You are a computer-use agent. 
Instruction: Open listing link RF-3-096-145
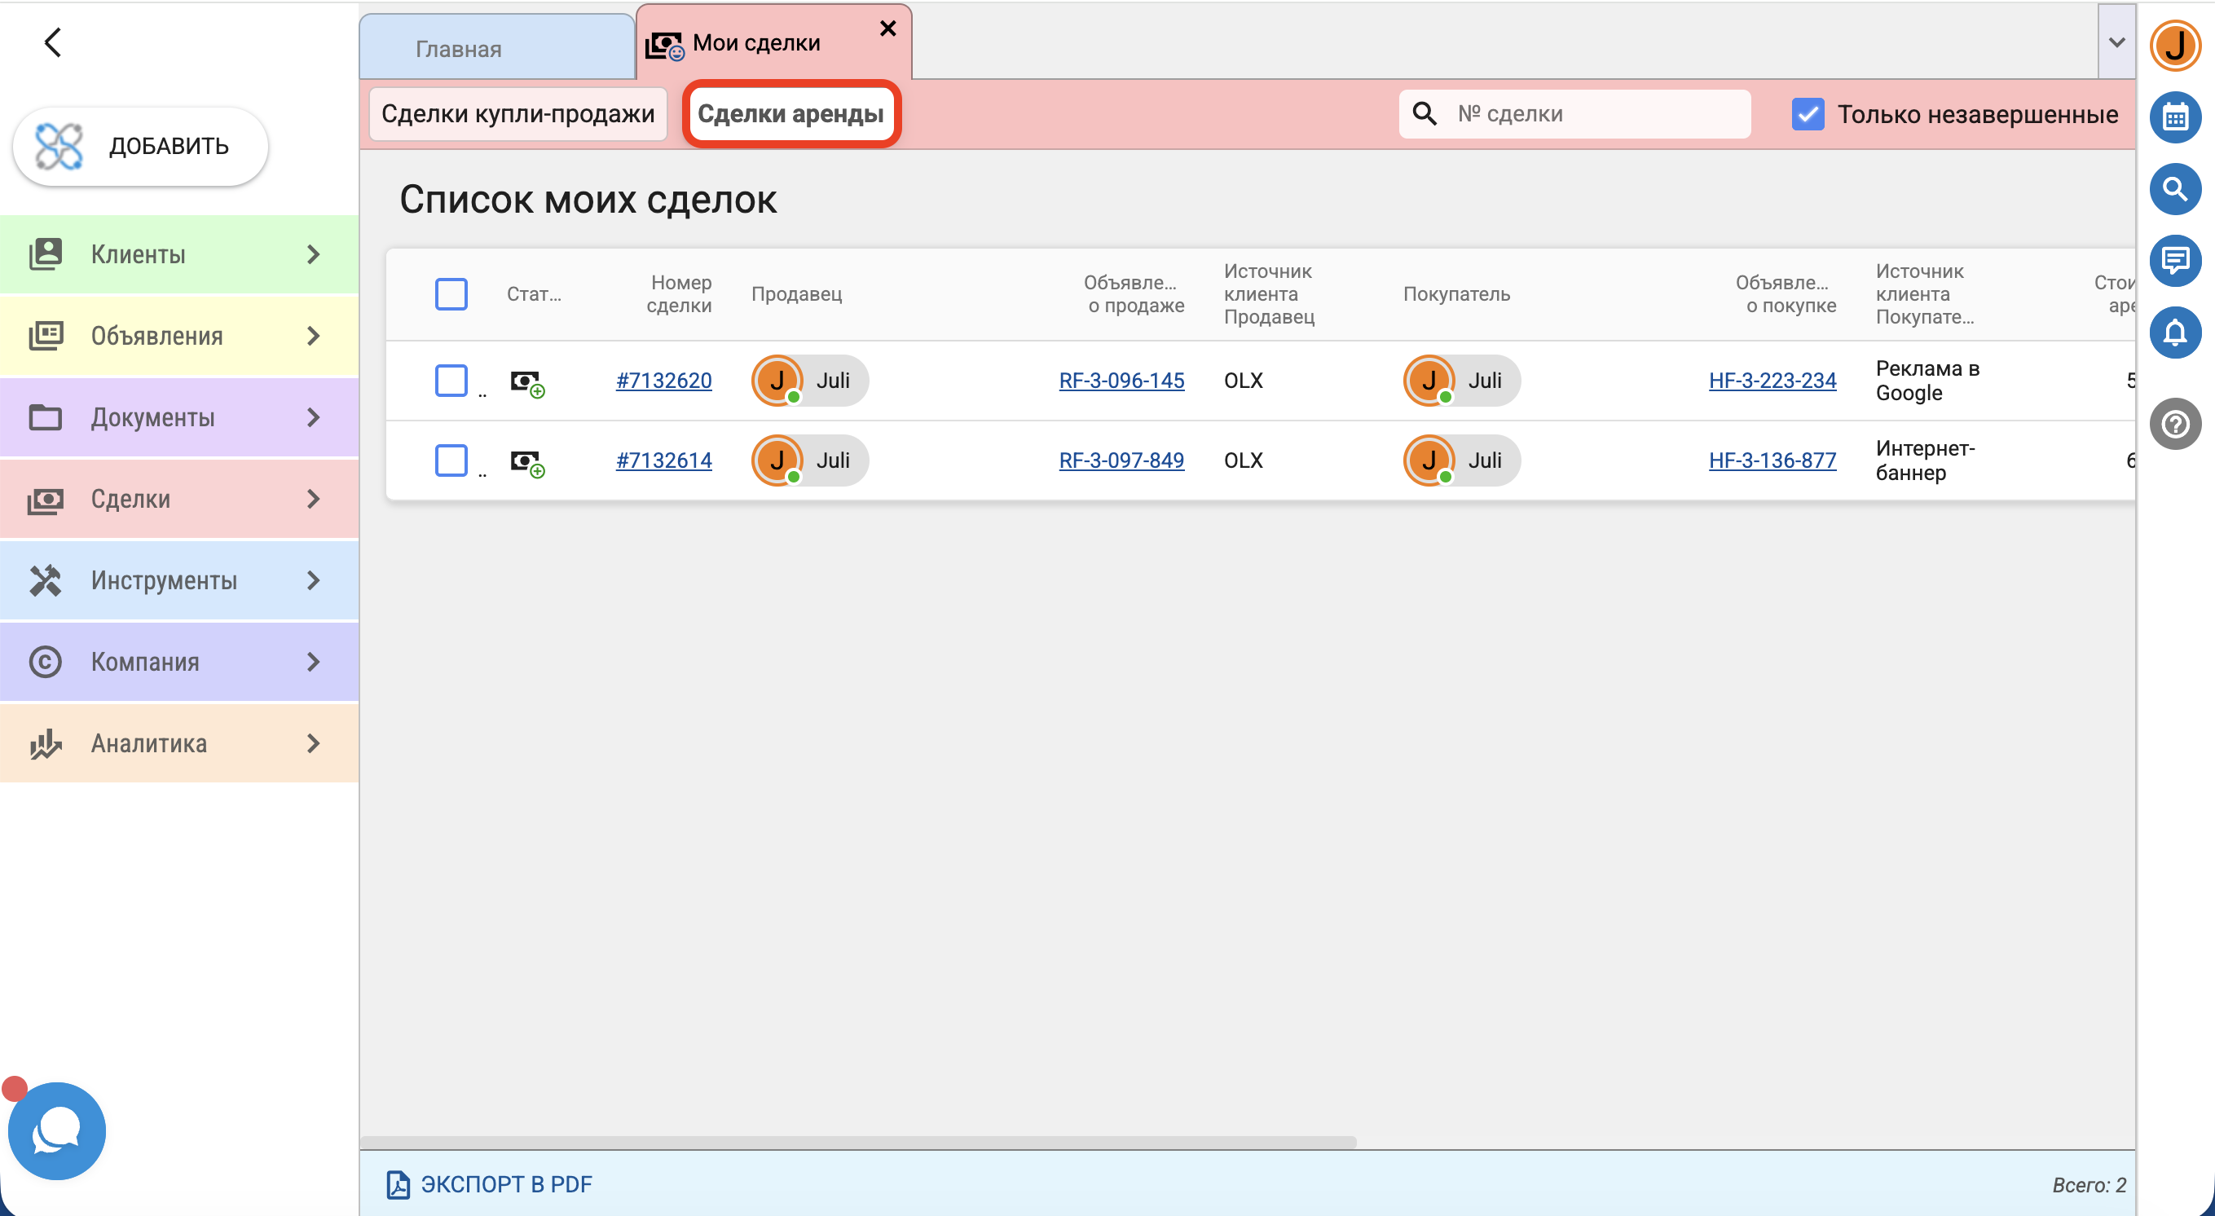pos(1121,380)
